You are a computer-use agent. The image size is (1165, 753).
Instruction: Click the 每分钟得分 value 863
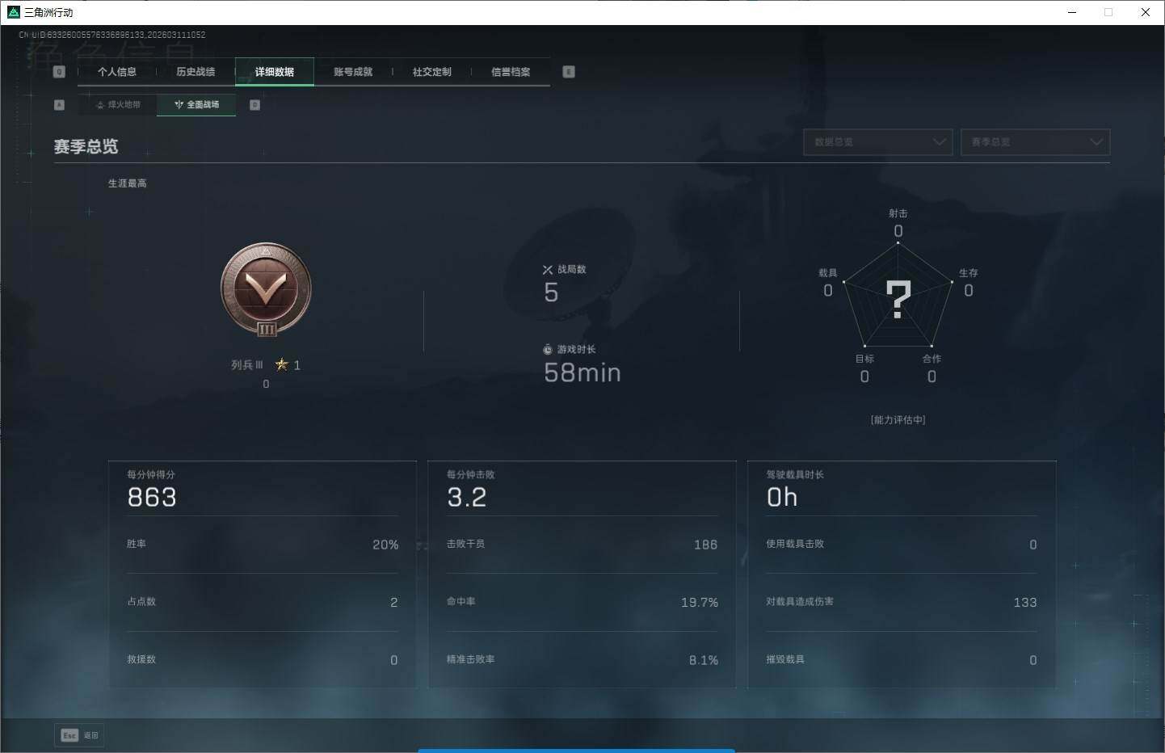pyautogui.click(x=152, y=498)
